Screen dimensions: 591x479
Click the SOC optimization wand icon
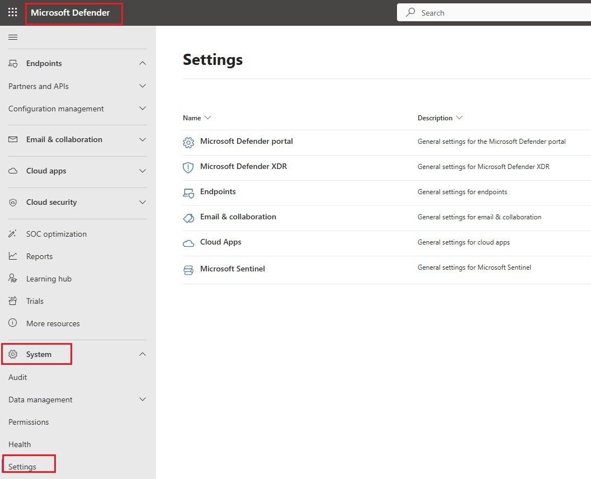(x=12, y=234)
